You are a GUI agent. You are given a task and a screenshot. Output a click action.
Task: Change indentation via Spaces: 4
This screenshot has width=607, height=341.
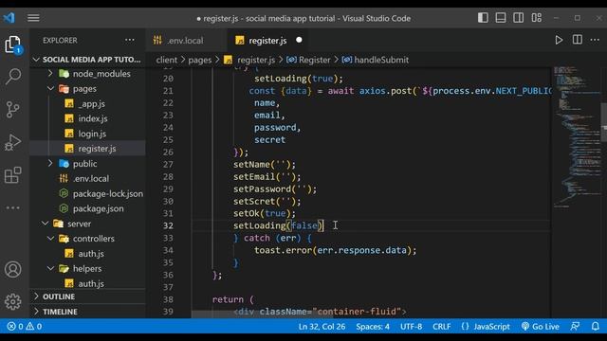click(373, 326)
